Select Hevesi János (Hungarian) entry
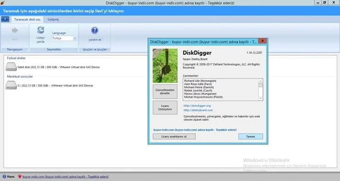This screenshot has height=181, width=340. click(x=200, y=94)
